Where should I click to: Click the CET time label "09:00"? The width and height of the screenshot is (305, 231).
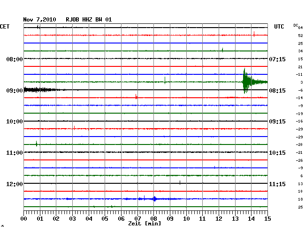click(15, 91)
